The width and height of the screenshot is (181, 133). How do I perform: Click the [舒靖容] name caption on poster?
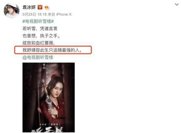[55, 124]
